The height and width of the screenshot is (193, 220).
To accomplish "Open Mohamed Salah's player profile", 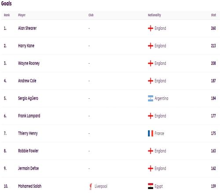I will [29, 186].
